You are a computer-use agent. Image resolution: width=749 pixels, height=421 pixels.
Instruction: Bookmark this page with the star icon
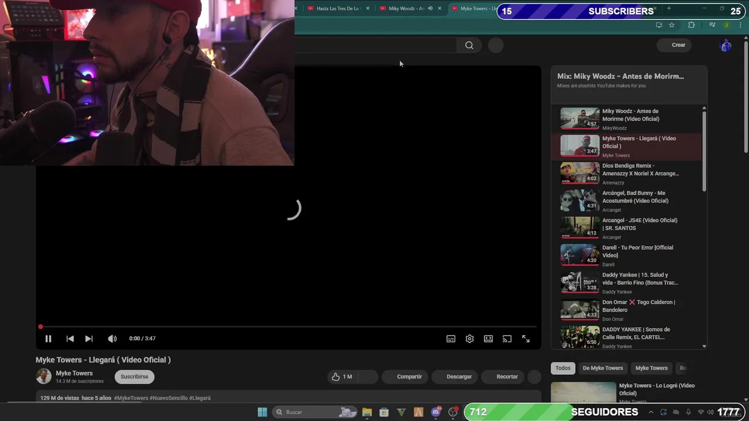[x=672, y=25]
